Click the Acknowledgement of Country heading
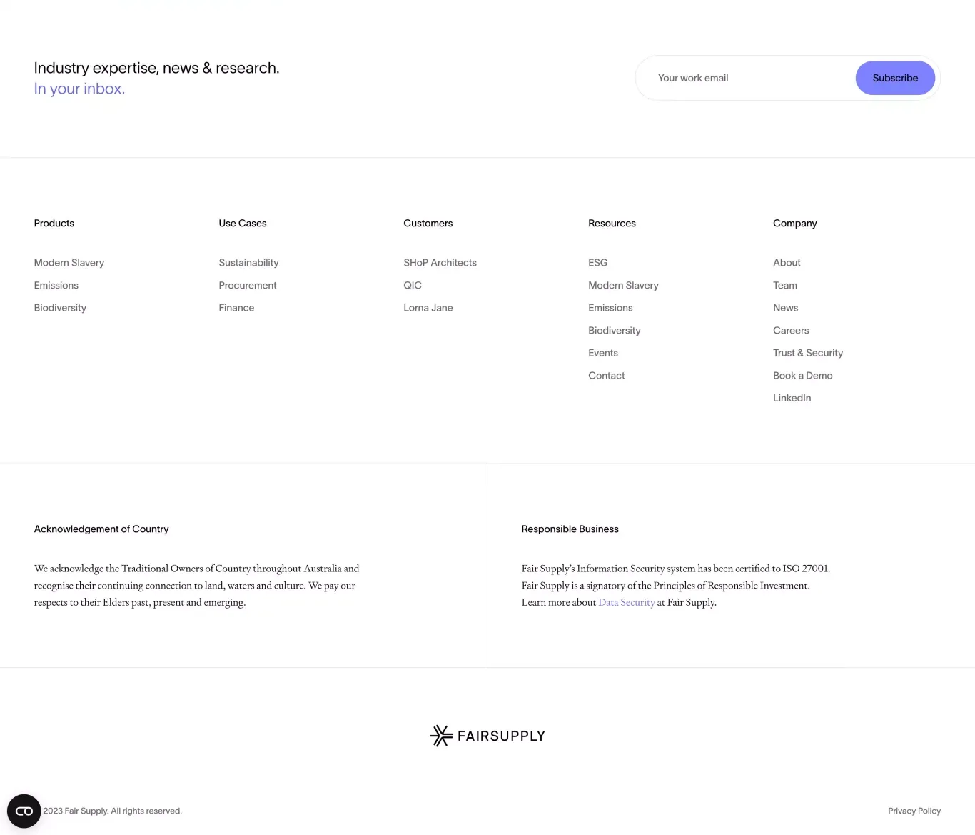975x835 pixels. [x=101, y=529]
